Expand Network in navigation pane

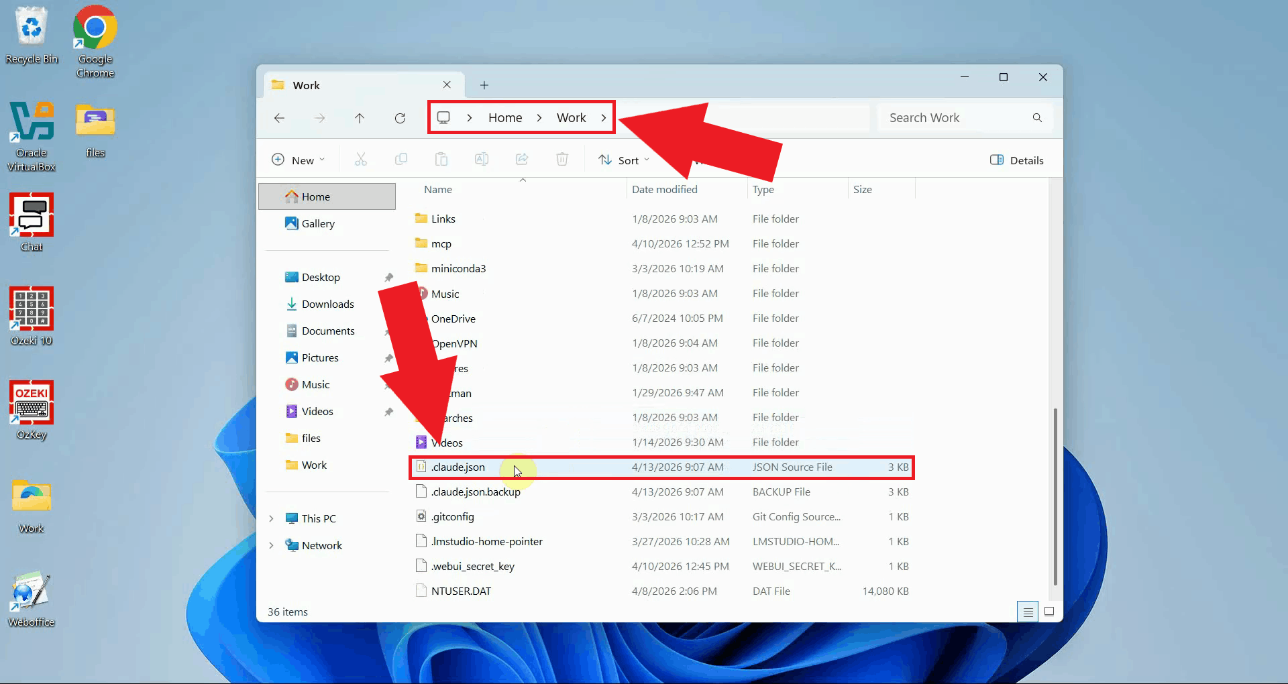tap(271, 545)
